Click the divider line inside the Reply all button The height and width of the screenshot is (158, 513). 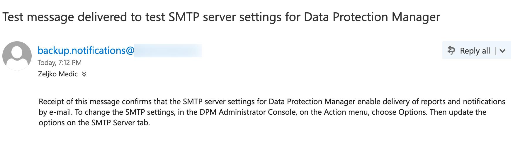tap(496, 51)
